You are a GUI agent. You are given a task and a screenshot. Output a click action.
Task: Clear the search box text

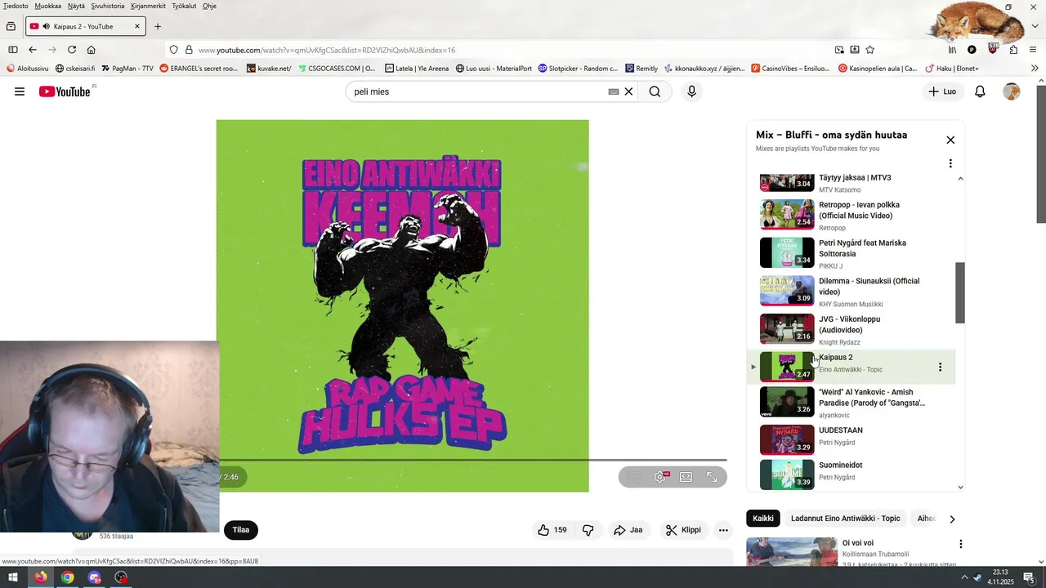pyautogui.click(x=628, y=91)
